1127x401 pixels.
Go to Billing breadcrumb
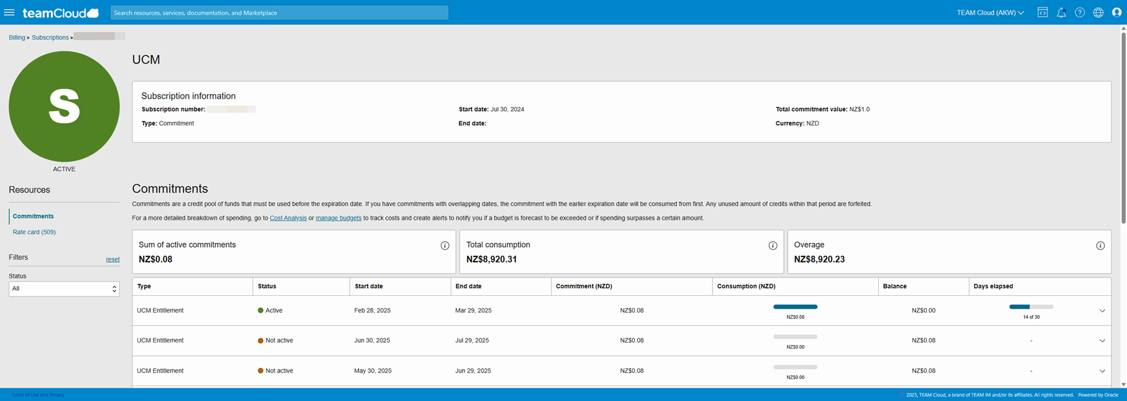pos(17,38)
